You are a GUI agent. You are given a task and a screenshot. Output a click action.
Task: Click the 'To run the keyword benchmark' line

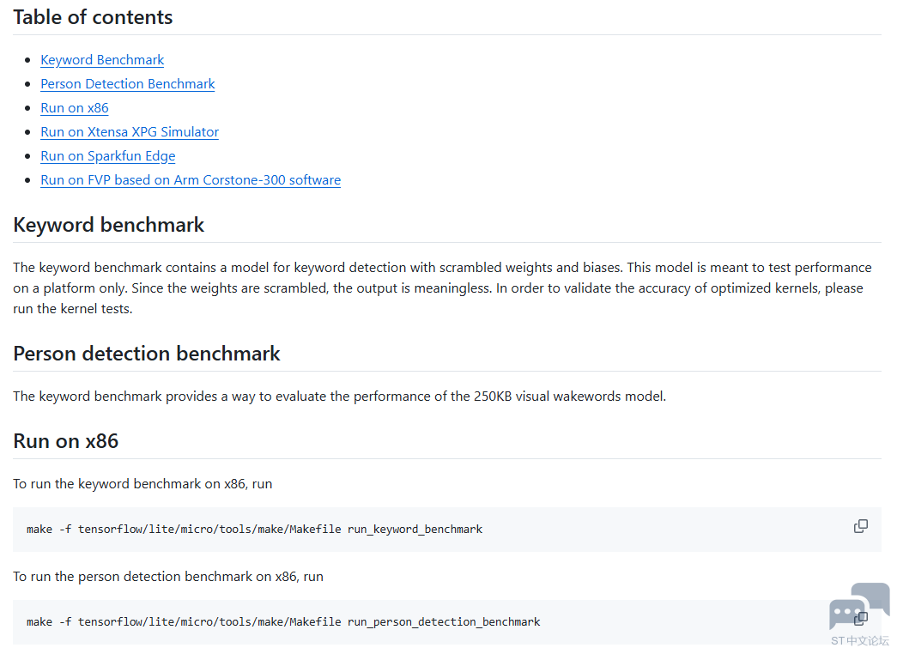(142, 484)
